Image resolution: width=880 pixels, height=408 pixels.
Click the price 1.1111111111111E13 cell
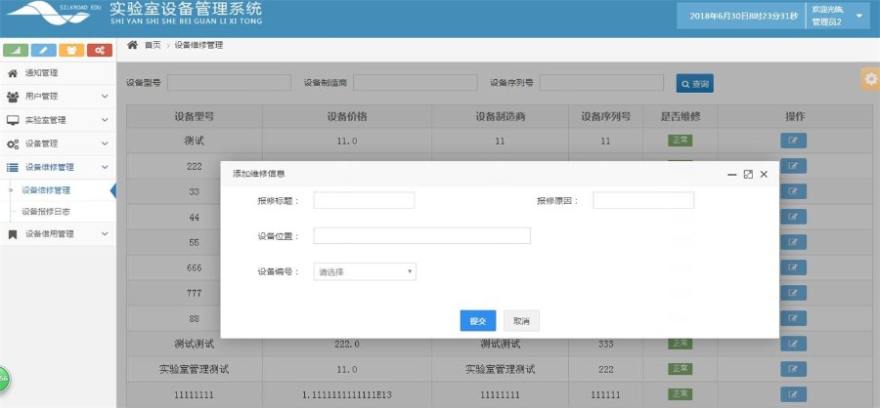tap(347, 395)
